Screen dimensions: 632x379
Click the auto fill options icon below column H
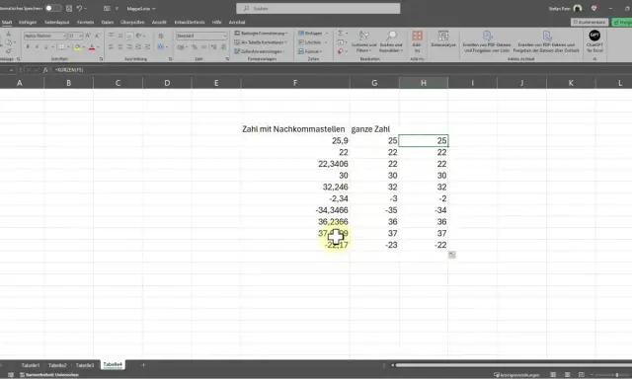[x=452, y=255]
